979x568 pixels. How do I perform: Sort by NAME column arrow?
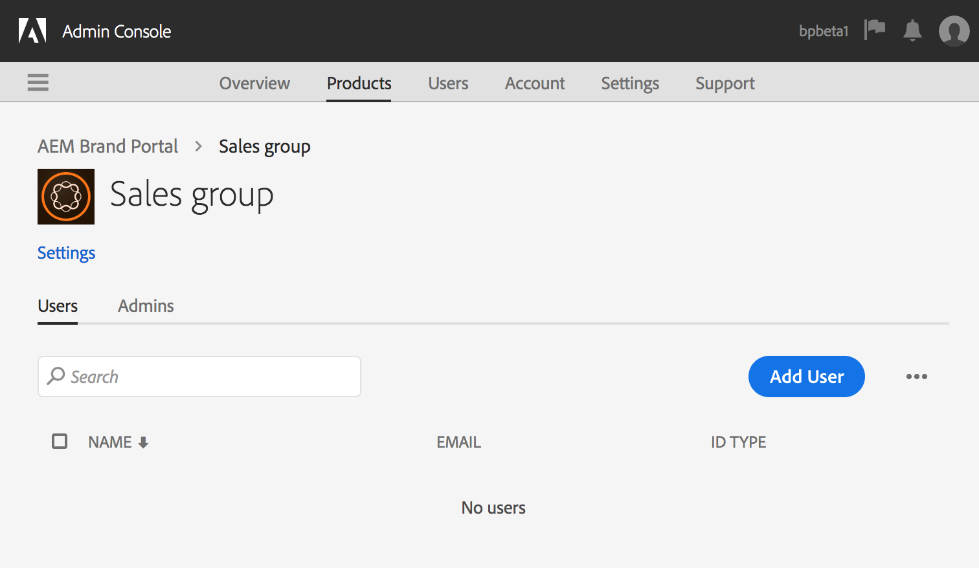tap(143, 442)
